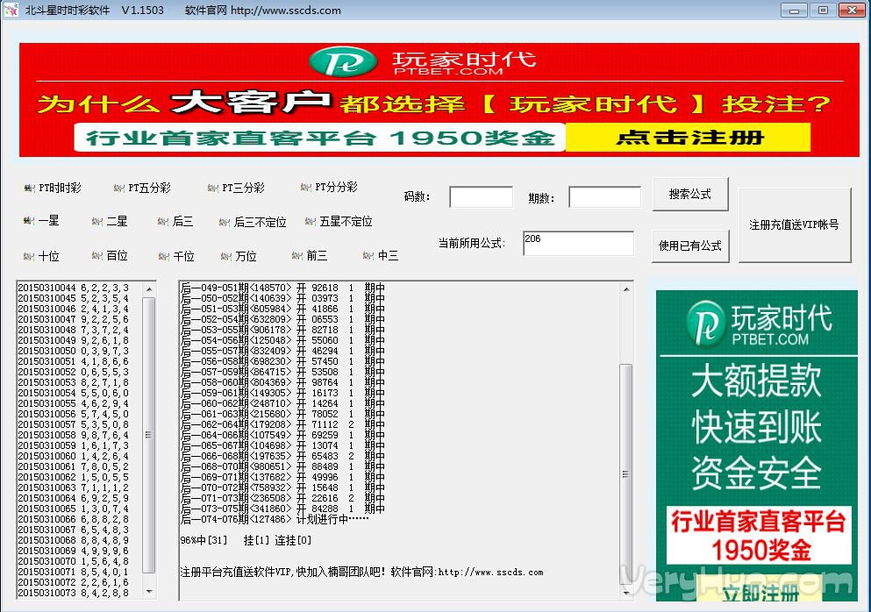871x612 pixels.
Task: Minimize the 北斗星时时彩软件 window
Action: (795, 10)
